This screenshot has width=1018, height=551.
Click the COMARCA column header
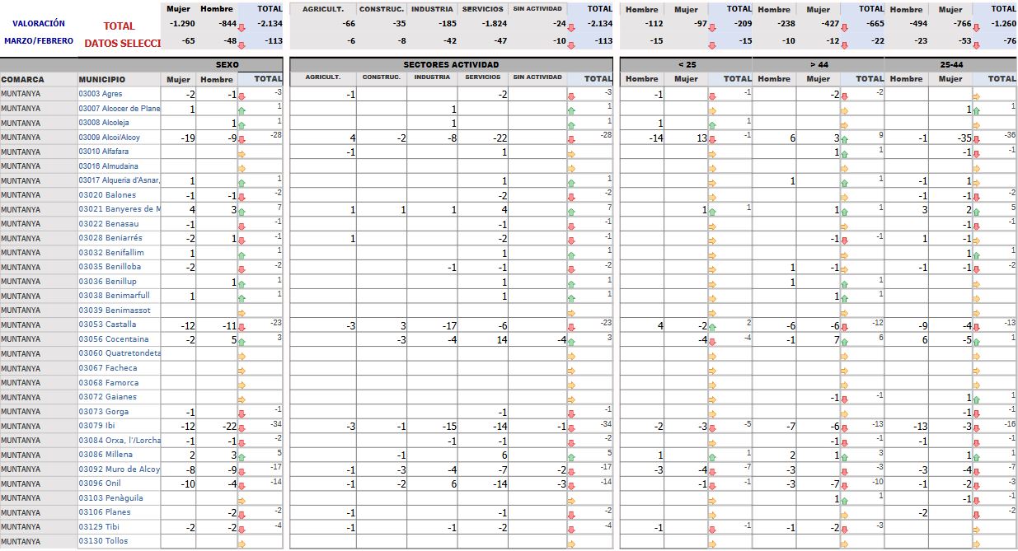coord(23,80)
